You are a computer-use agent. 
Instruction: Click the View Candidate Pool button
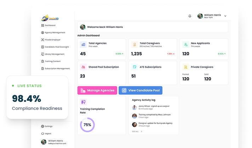(141, 91)
